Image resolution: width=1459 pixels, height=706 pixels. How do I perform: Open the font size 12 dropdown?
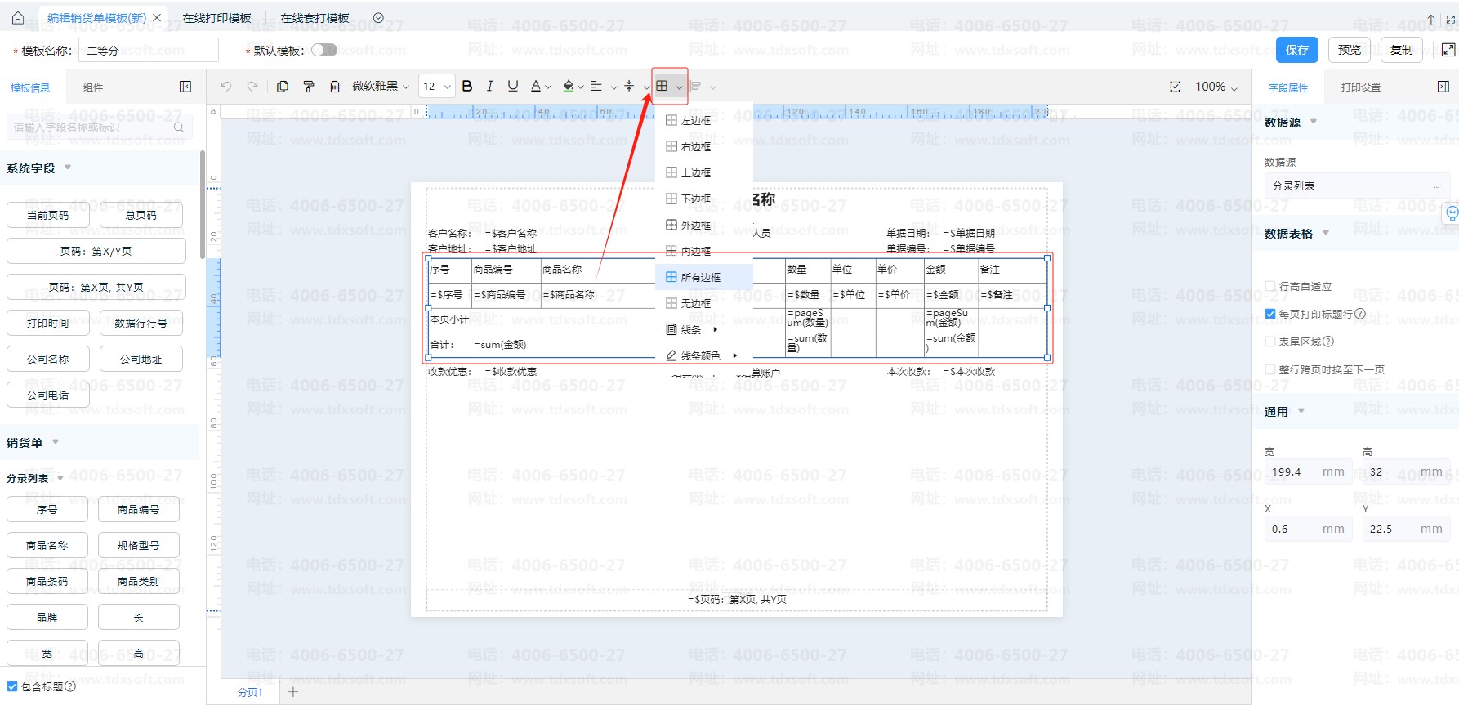tap(436, 87)
